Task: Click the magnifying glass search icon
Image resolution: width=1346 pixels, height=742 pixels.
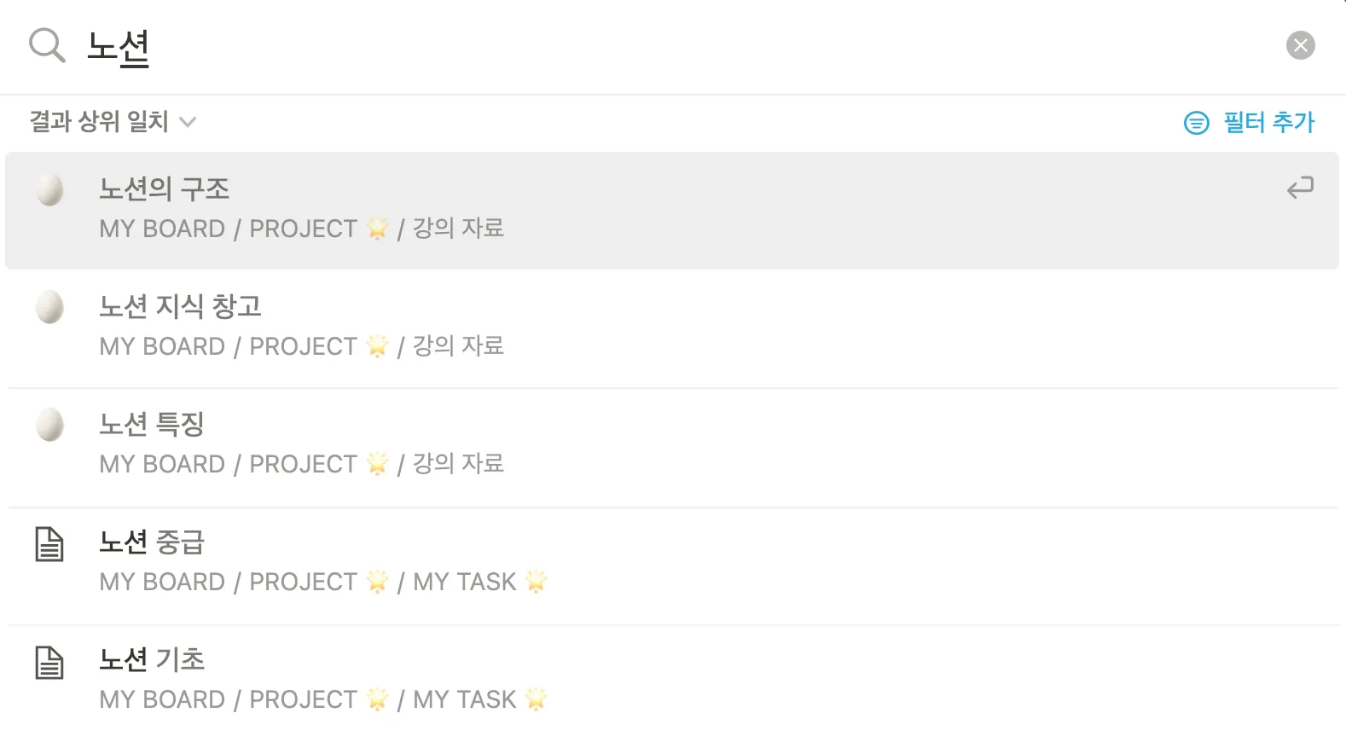Action: click(47, 45)
